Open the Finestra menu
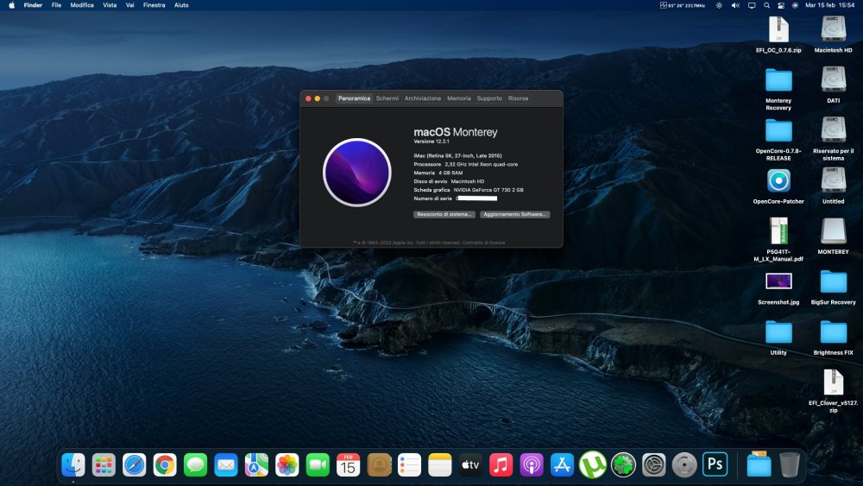This screenshot has height=486, width=863. pos(154,5)
